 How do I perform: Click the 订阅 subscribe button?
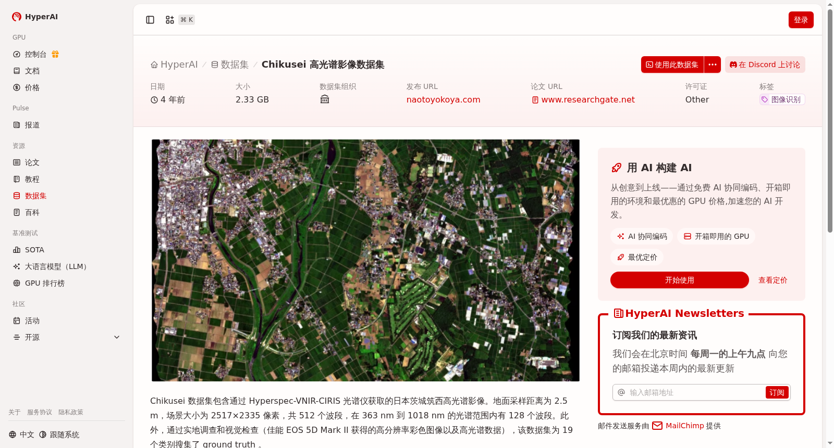coord(777,392)
